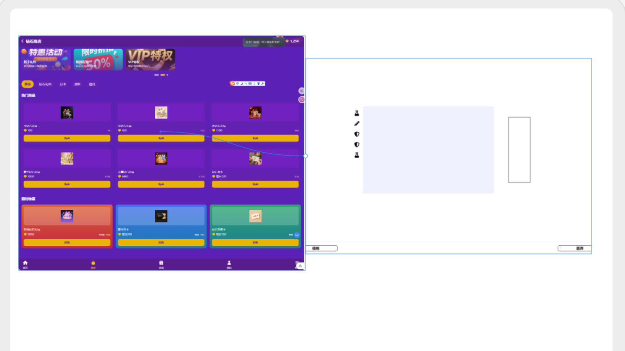Select the shopping bag icon in bottom navigation
This screenshot has height=351, width=625.
(93, 264)
